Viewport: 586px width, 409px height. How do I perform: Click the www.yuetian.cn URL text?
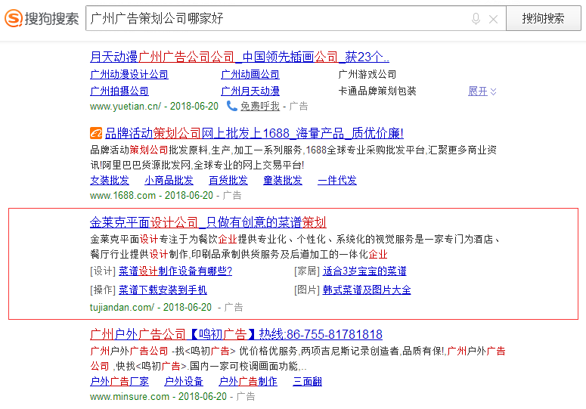pos(126,106)
